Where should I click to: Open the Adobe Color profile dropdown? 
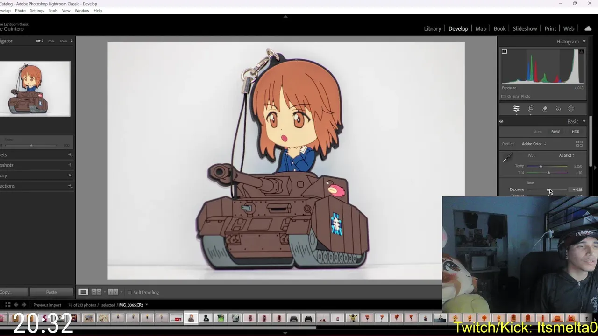[534, 144]
